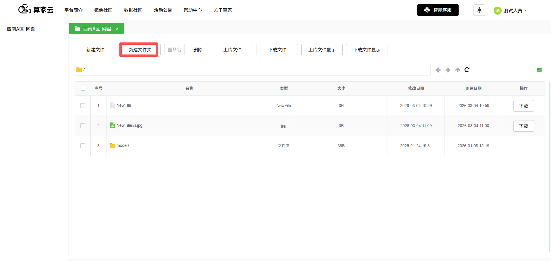This screenshot has height=261, width=551.
Task: Open 智能客服 support chat
Action: coord(438,10)
